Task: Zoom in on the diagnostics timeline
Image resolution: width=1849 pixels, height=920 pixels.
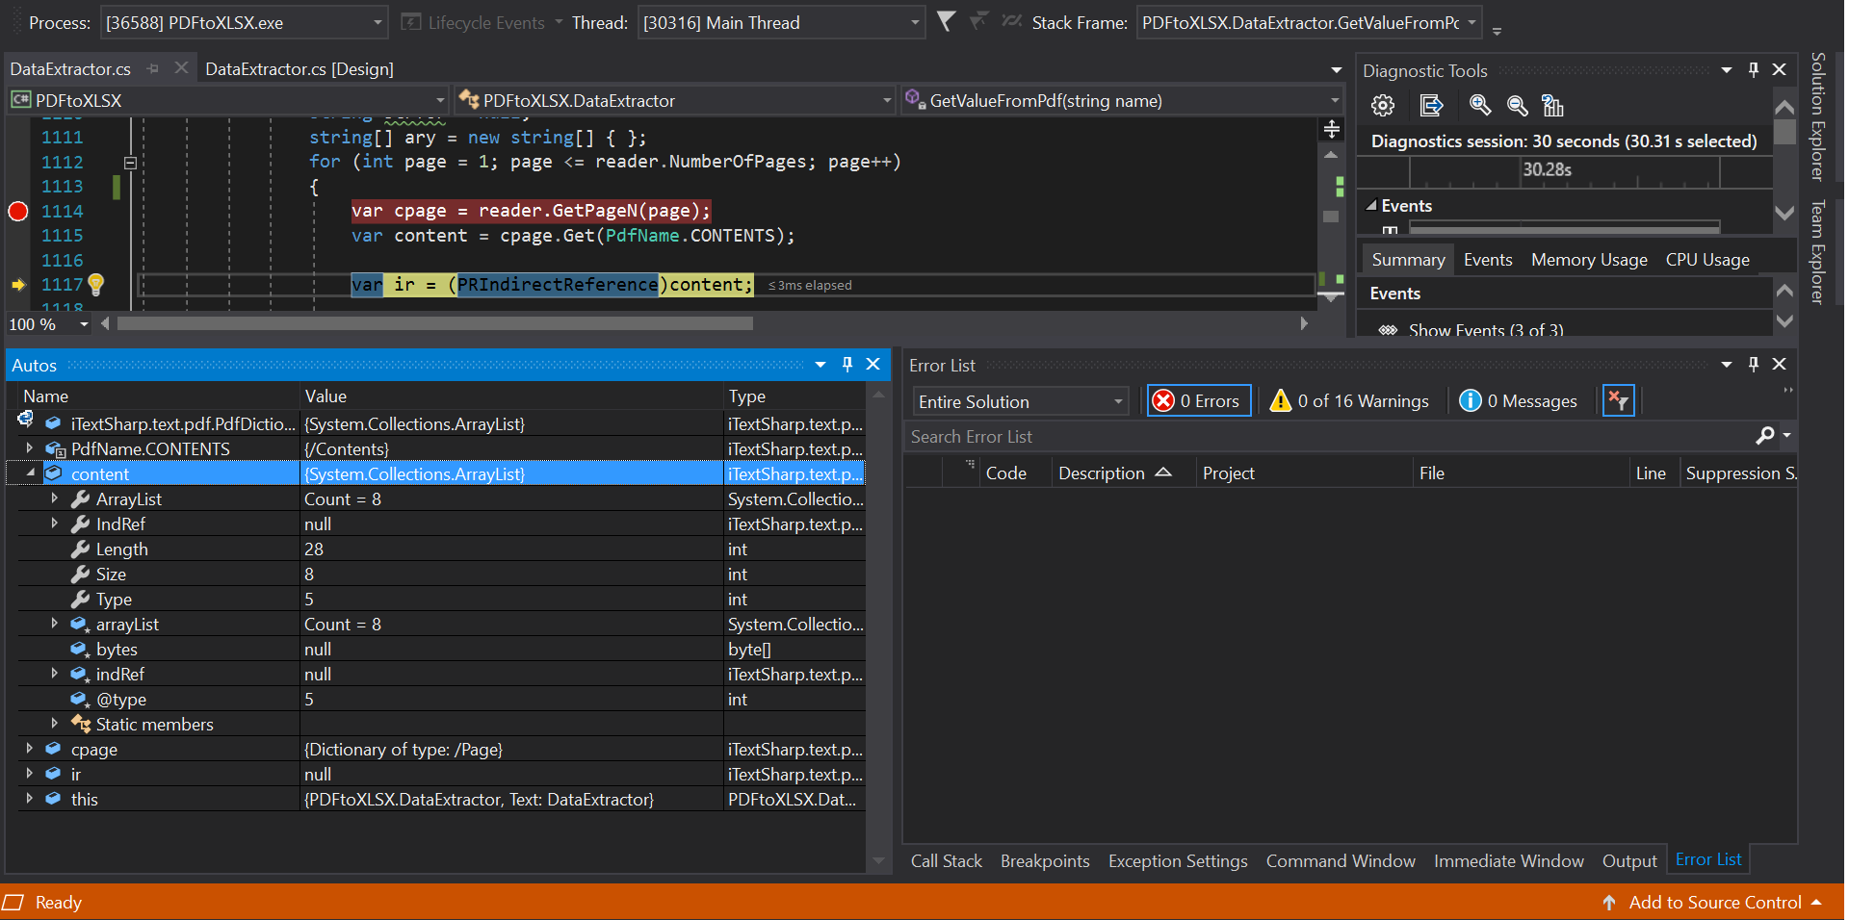Action: click(1480, 106)
